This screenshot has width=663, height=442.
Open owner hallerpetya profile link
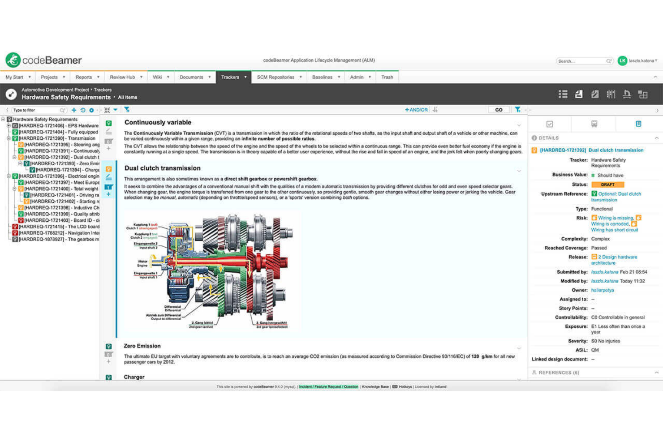(603, 290)
